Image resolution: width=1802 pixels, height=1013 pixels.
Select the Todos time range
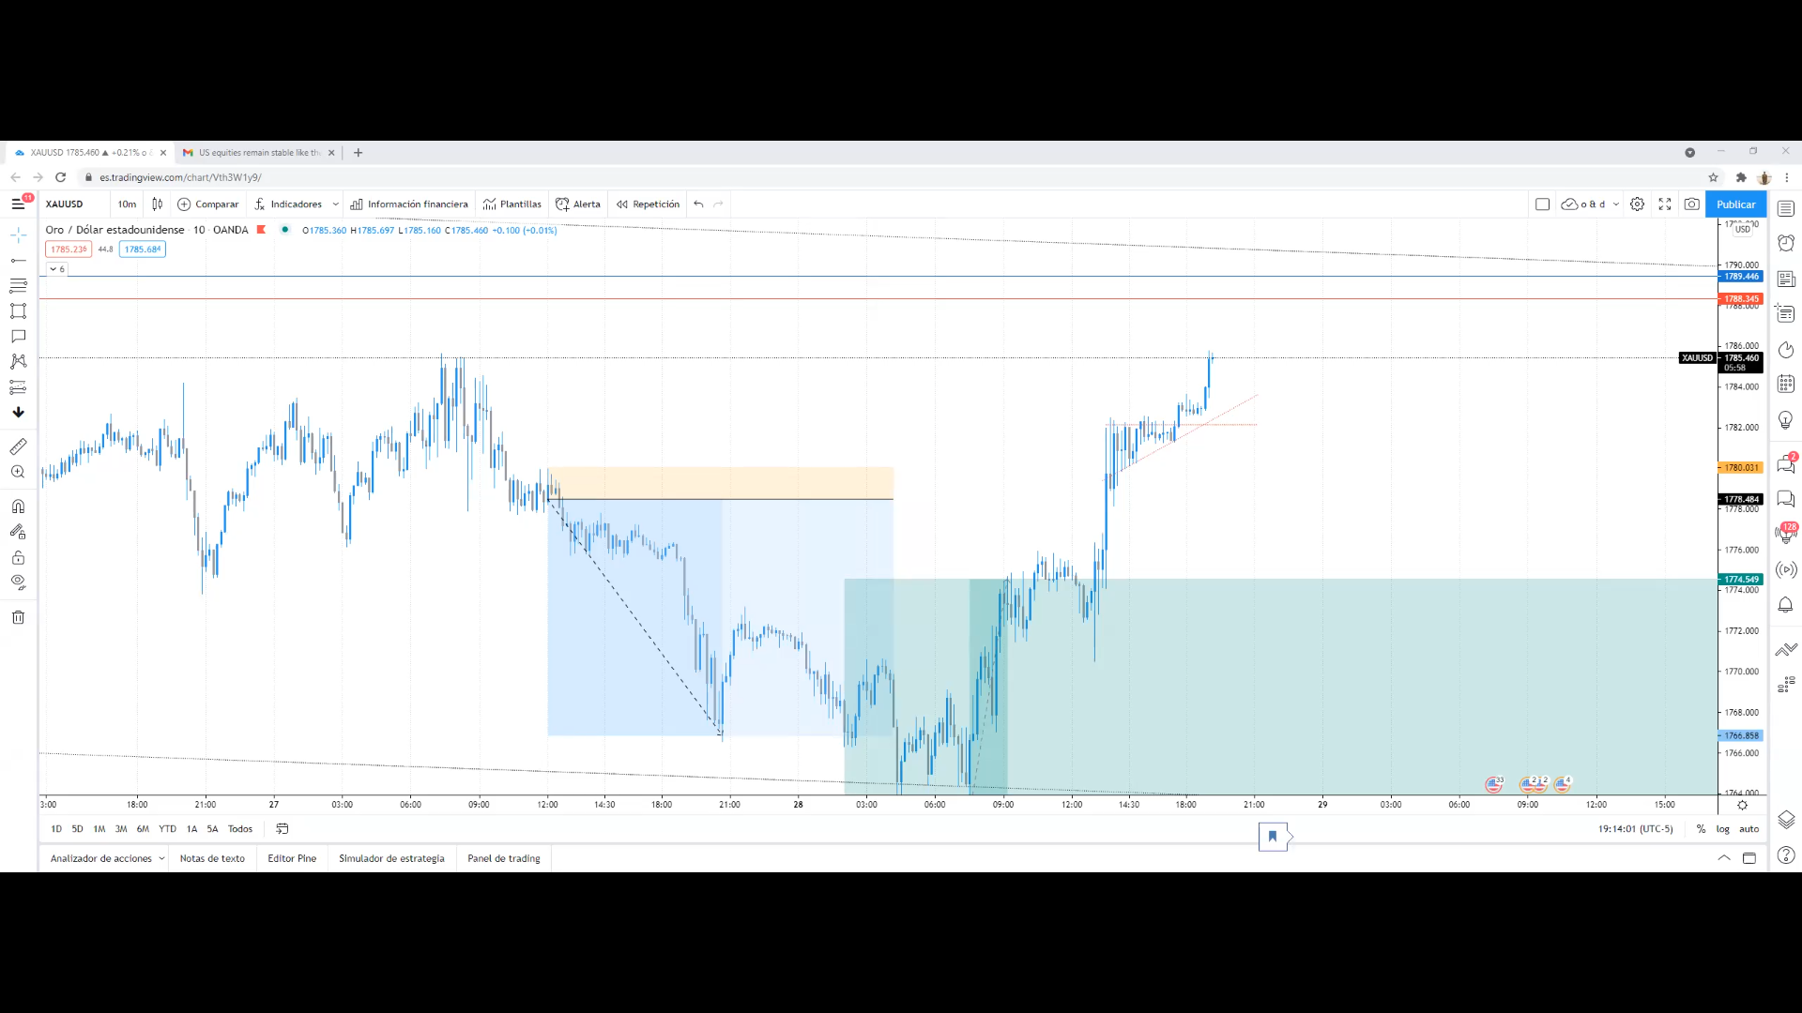tap(240, 829)
